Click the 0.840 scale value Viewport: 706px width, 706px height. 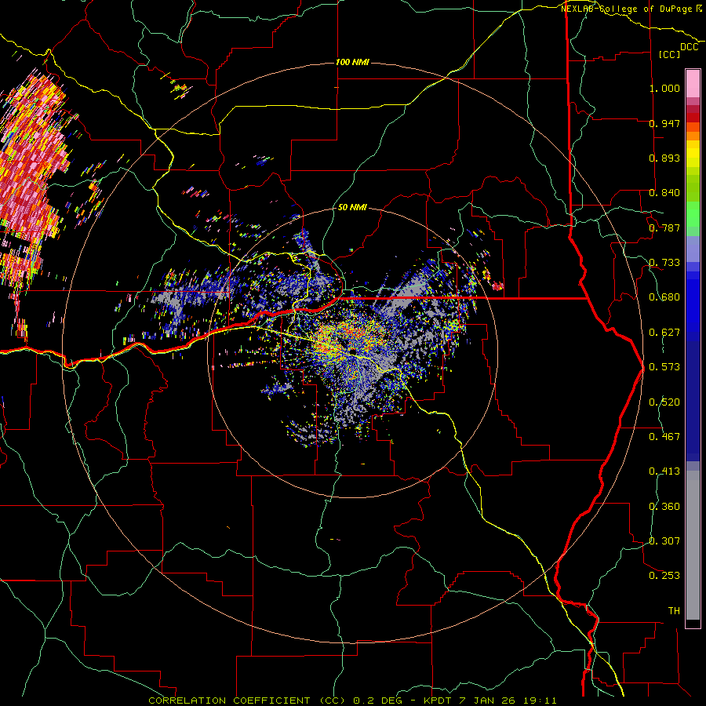point(664,193)
